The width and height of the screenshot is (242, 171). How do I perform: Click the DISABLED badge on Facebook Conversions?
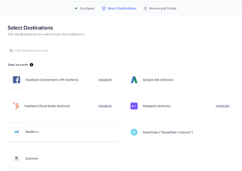(105, 80)
